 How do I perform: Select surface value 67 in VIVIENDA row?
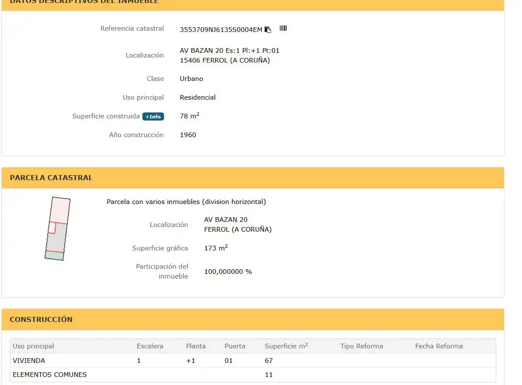(269, 361)
